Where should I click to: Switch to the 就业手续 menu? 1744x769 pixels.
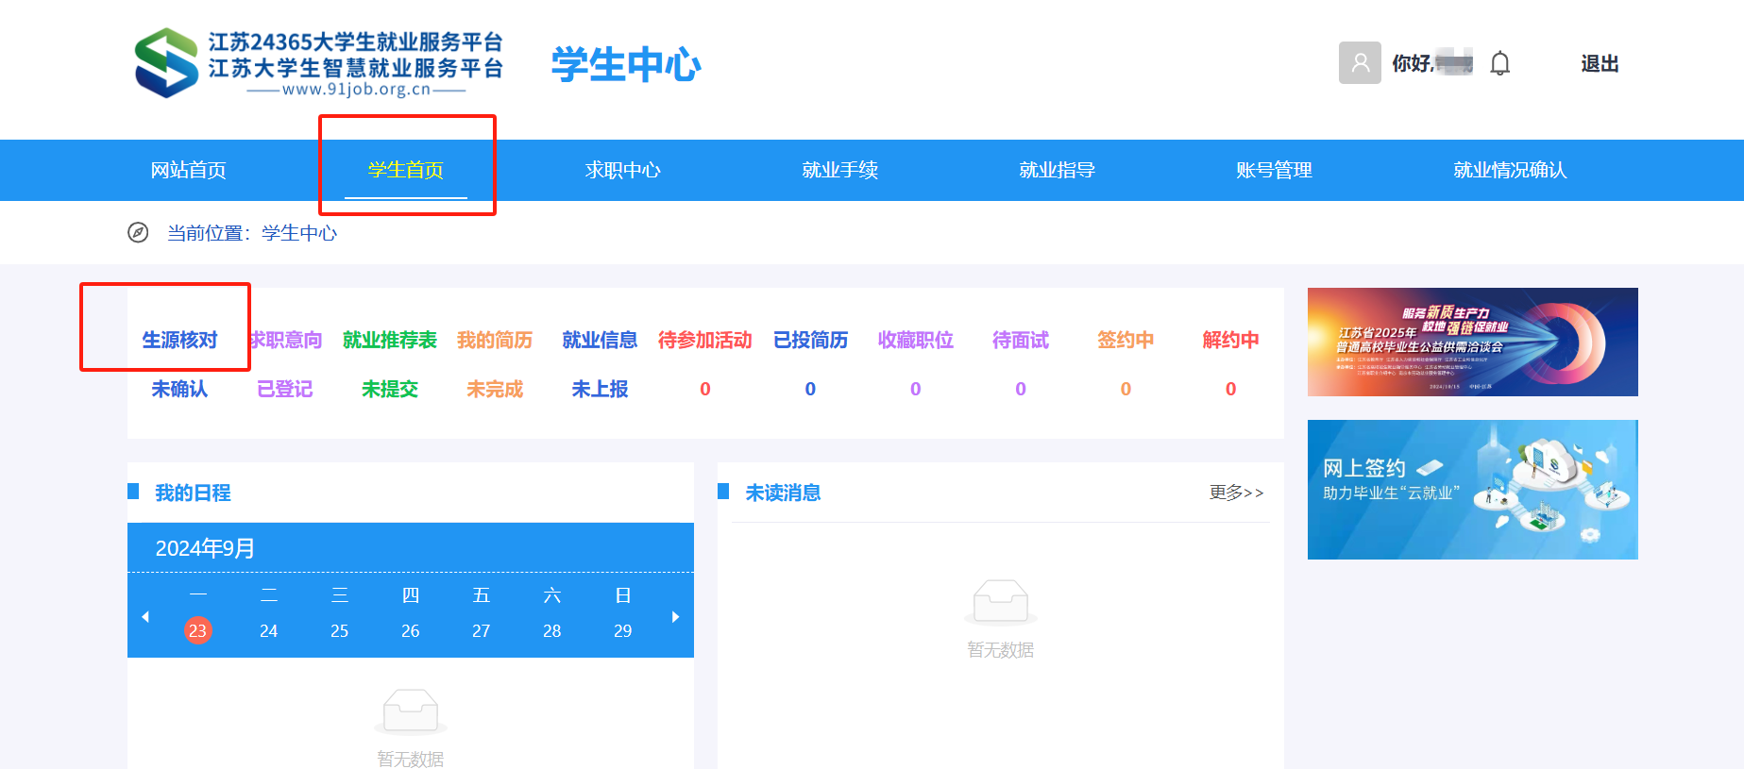[840, 170]
